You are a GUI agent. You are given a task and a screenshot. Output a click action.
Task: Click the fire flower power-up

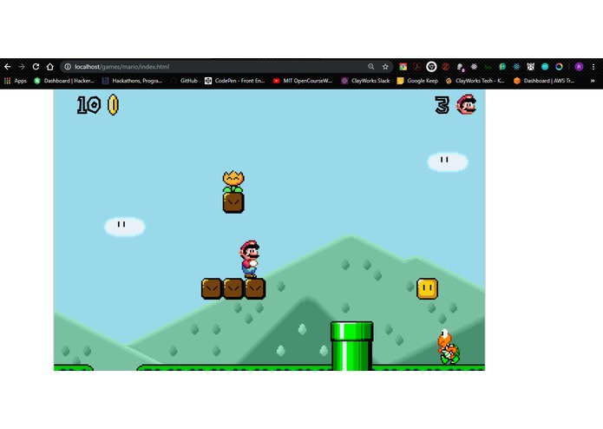pyautogui.click(x=233, y=181)
